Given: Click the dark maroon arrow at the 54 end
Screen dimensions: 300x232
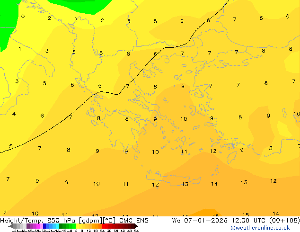Looking at the screenshot, I should coord(136,226).
